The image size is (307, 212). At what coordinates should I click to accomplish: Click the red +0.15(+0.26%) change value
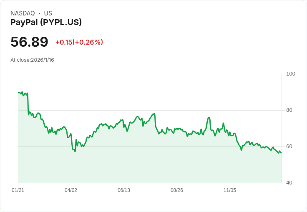click(x=79, y=42)
